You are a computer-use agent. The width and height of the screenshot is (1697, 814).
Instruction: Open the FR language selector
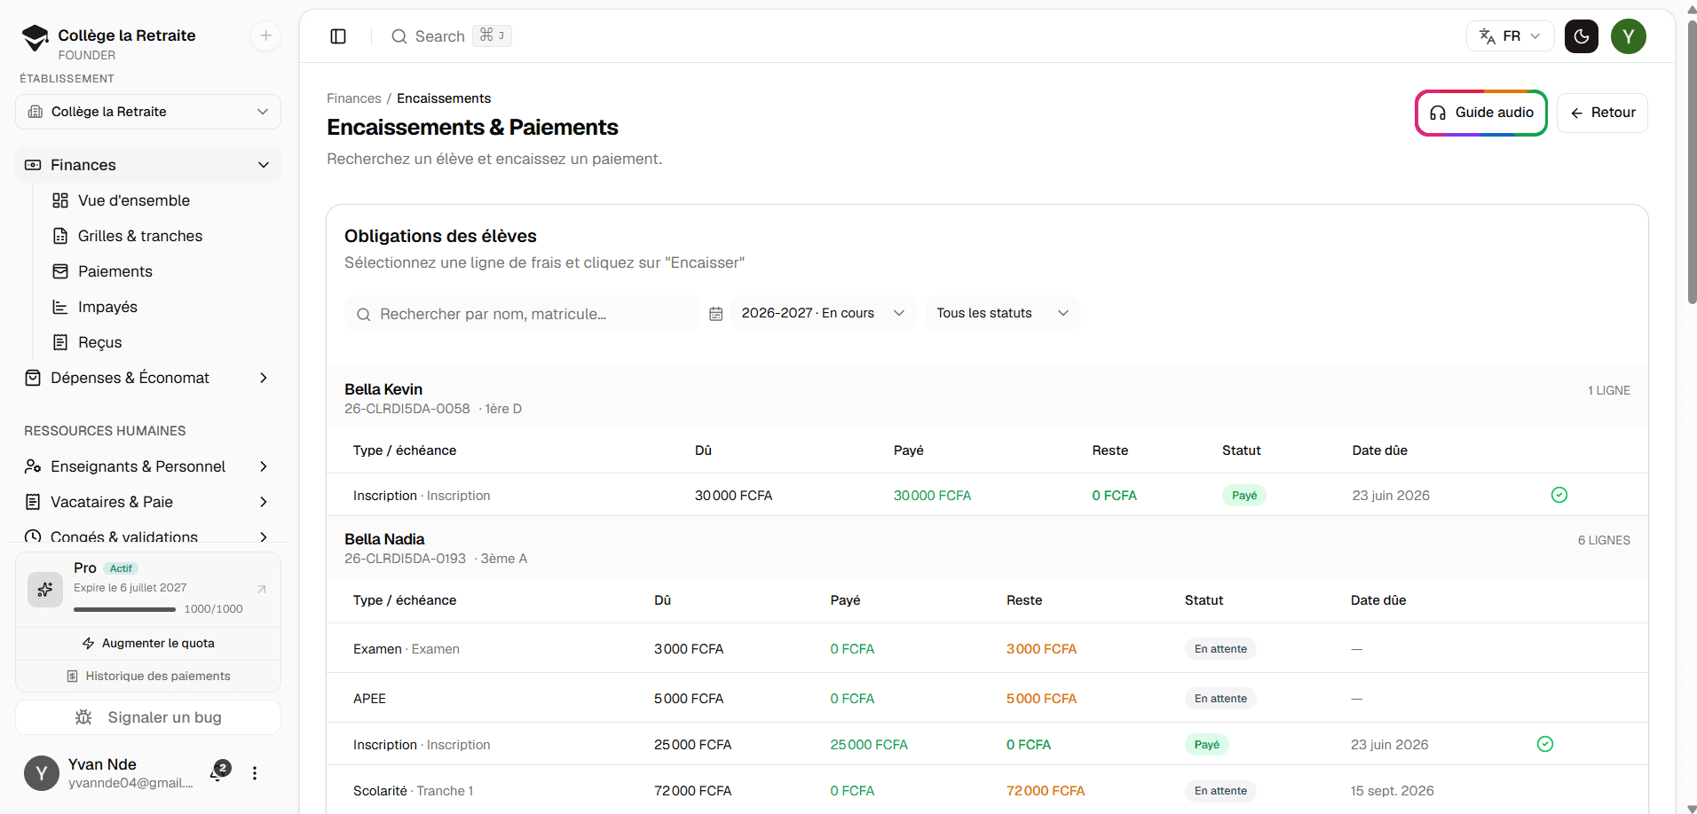click(1510, 36)
